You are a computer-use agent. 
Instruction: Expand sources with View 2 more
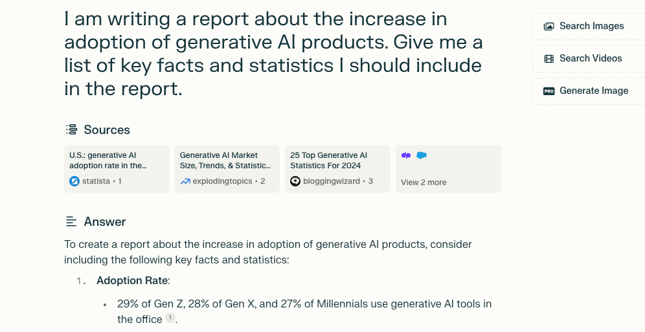tap(424, 183)
